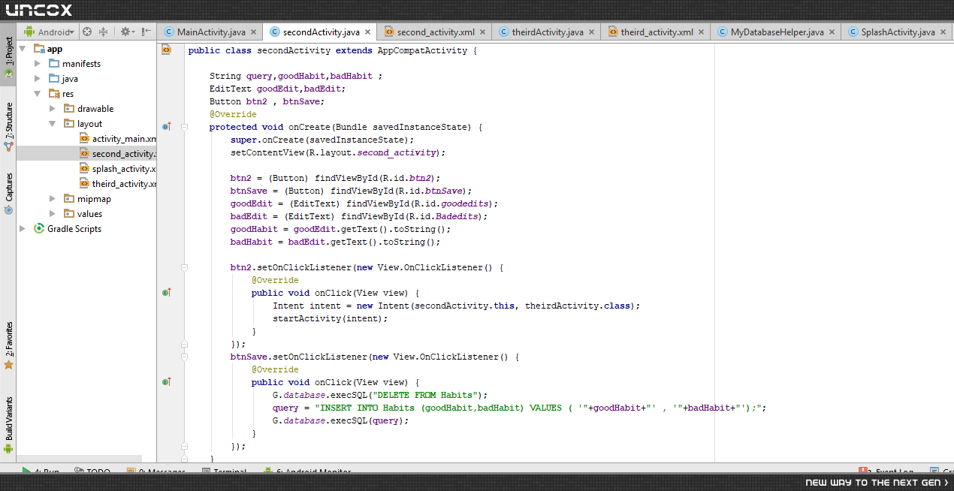Select second_activity.xml in the project tree
This screenshot has height=491, width=954.
point(118,153)
